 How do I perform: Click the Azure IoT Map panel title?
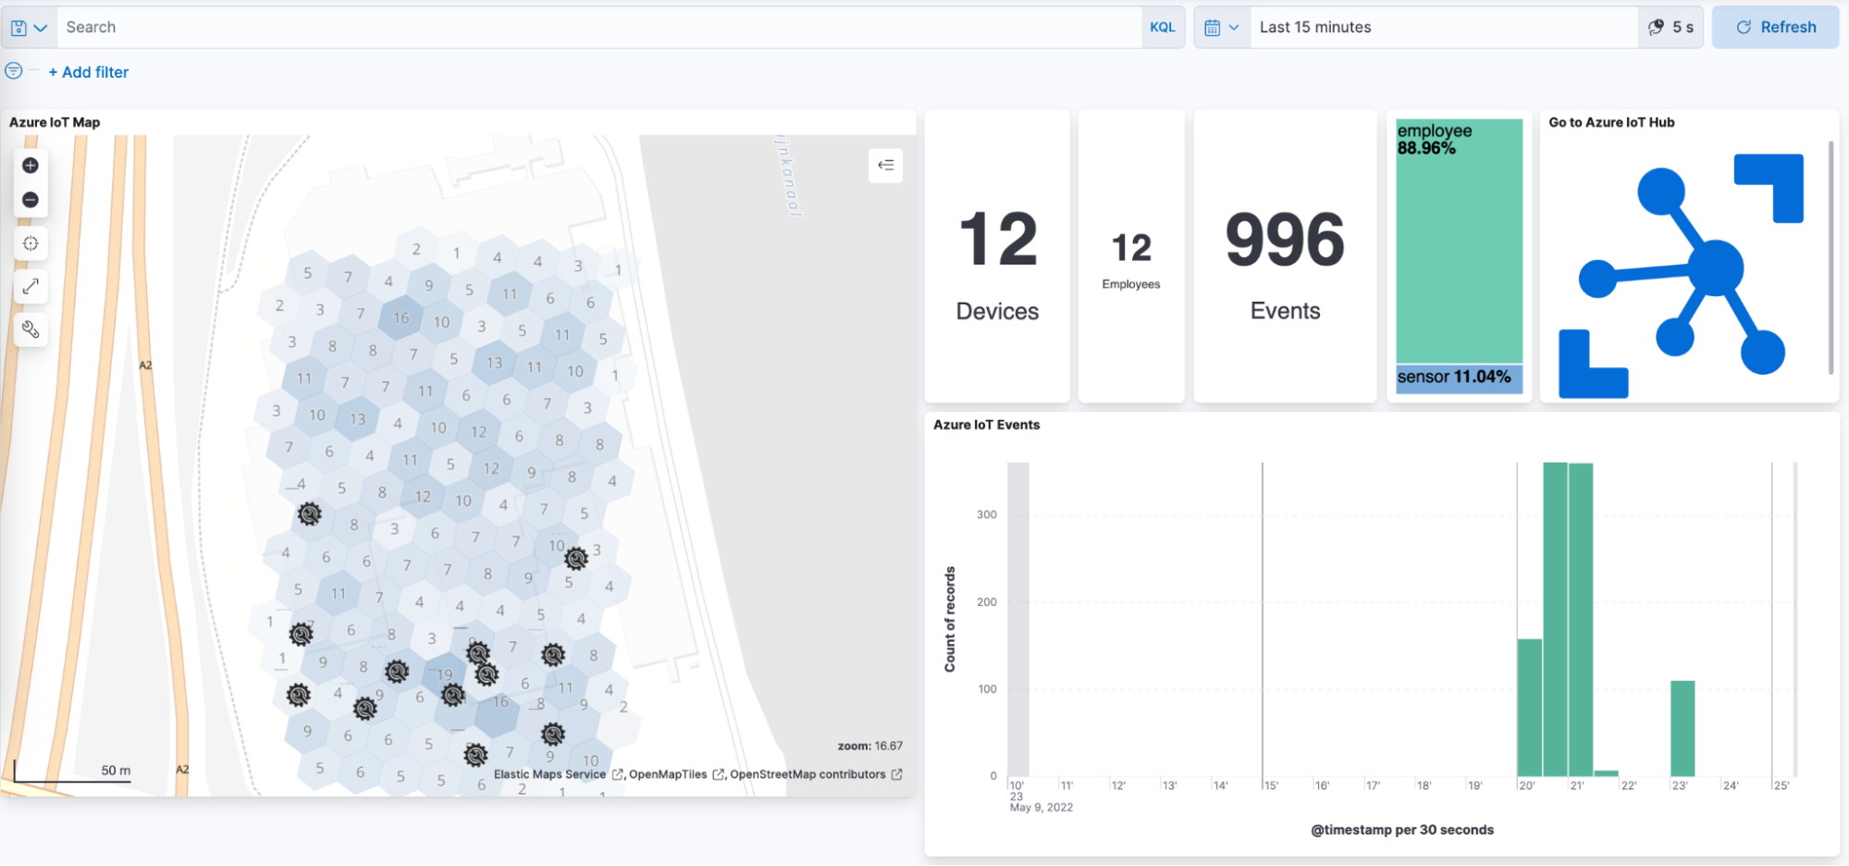pyautogui.click(x=55, y=122)
